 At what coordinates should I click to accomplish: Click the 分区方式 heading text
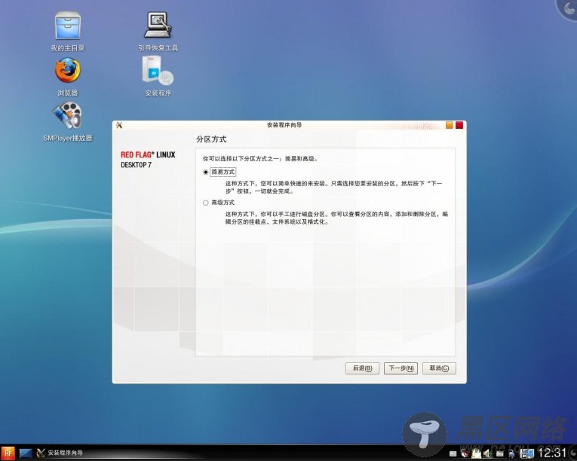pyautogui.click(x=211, y=139)
